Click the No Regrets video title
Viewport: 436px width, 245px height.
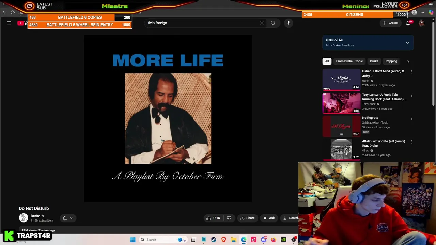tap(370, 118)
